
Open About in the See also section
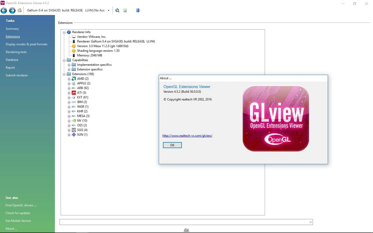[11, 229]
